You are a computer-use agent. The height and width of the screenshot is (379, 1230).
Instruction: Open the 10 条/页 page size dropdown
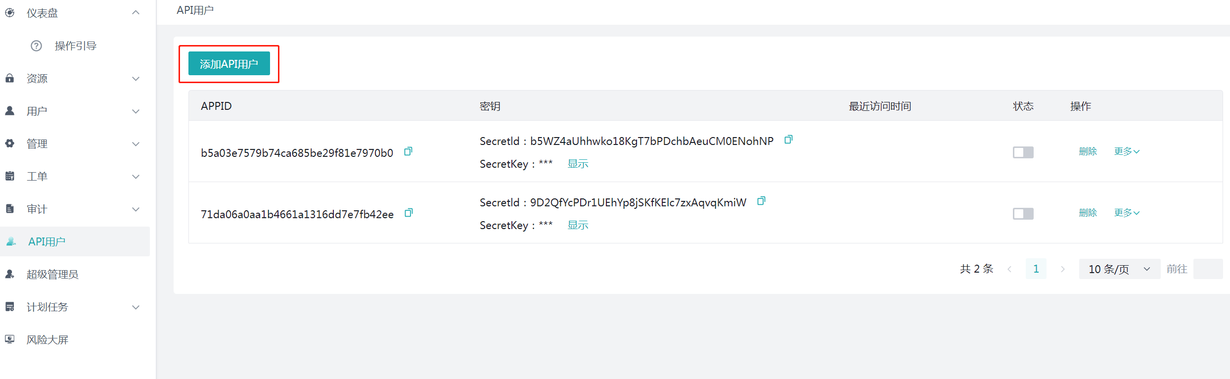tap(1119, 269)
